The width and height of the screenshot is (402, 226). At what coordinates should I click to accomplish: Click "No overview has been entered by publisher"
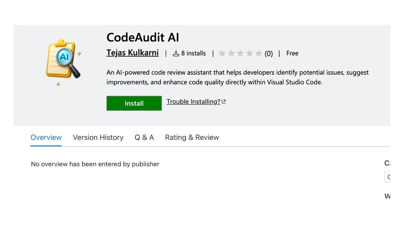click(x=95, y=164)
